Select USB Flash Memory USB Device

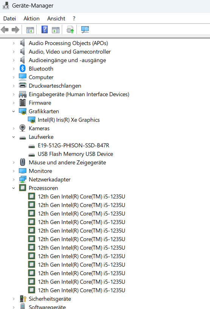[75, 154]
